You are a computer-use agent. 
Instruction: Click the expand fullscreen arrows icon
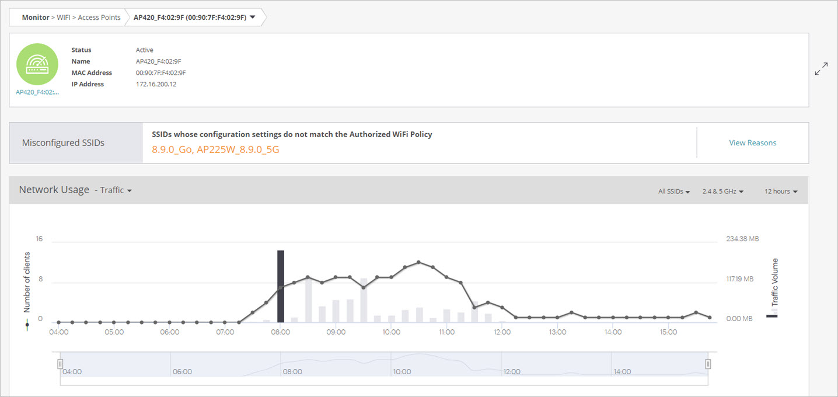tap(821, 69)
